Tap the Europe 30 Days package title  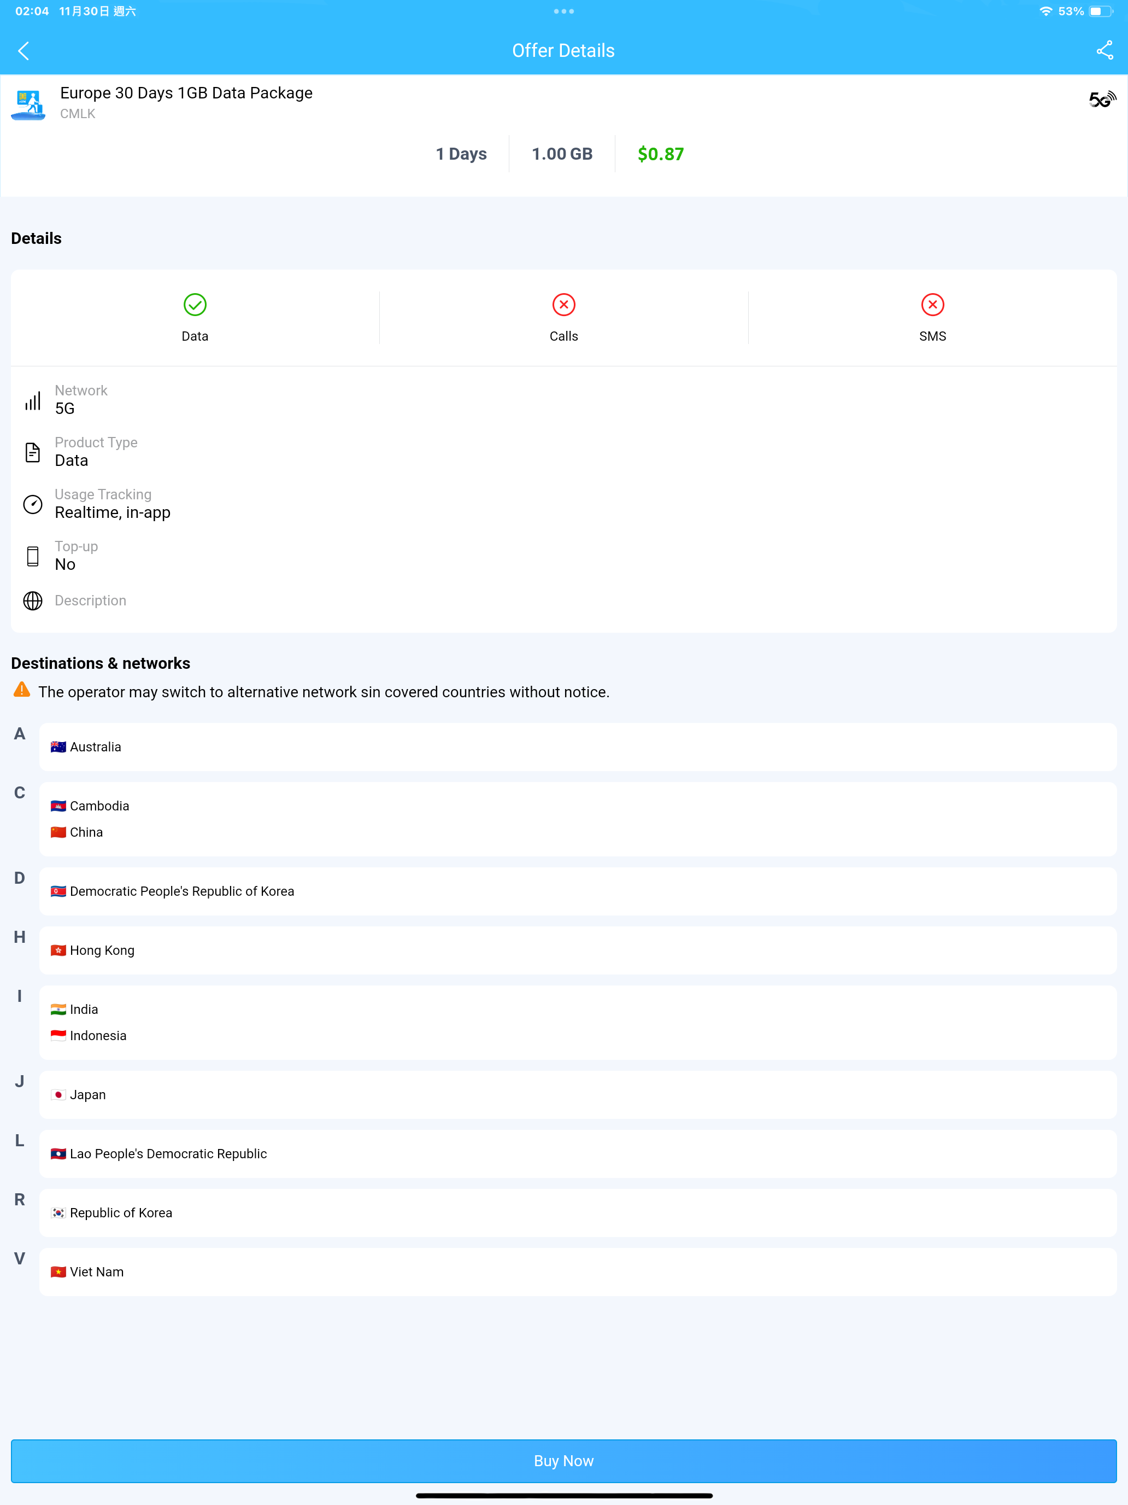(186, 92)
